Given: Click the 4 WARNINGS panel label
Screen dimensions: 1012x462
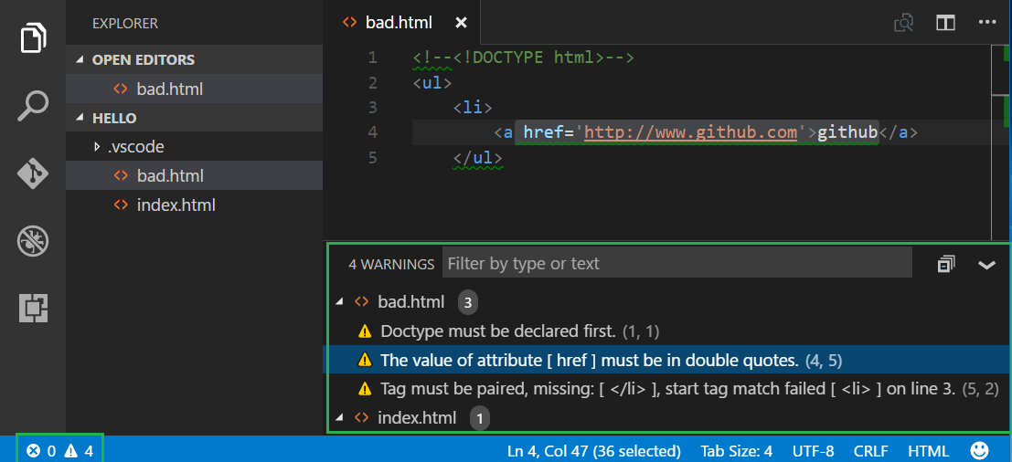Looking at the screenshot, I should pyautogui.click(x=391, y=264).
